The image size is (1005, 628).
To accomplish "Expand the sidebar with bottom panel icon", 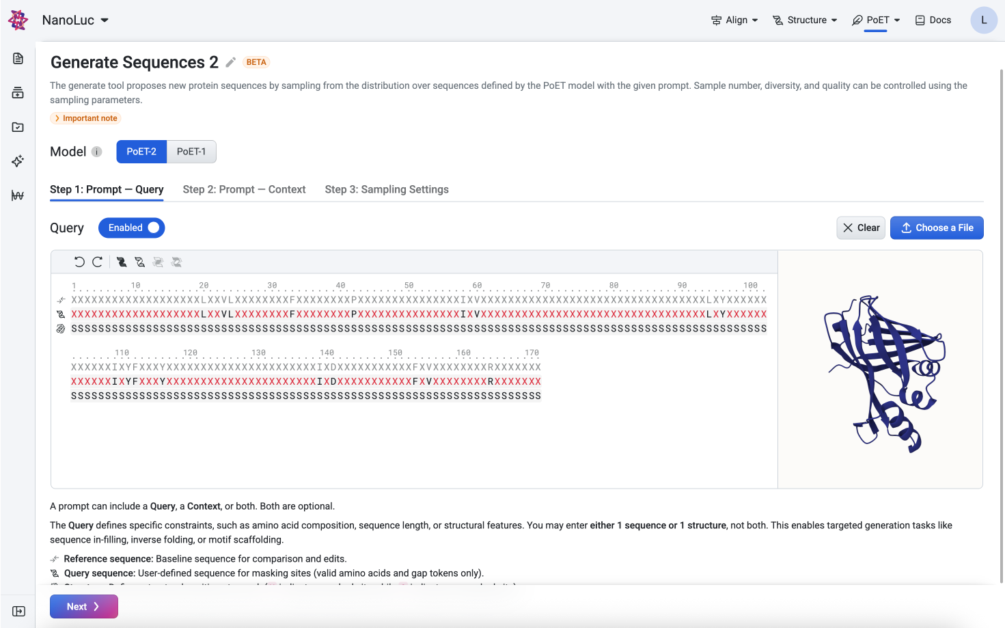I will click(x=18, y=611).
